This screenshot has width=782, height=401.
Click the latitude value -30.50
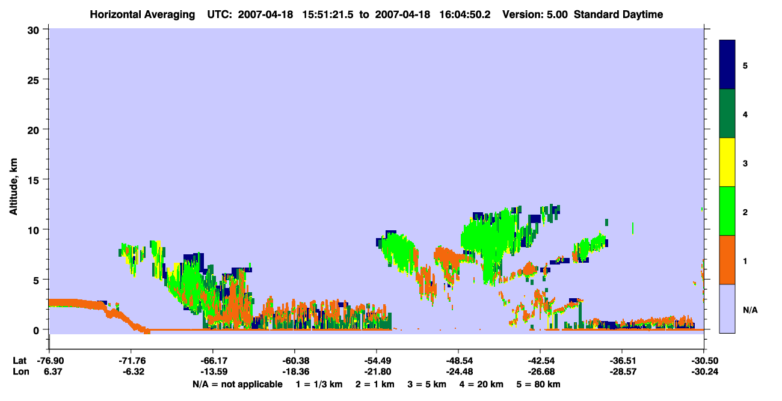[704, 361]
